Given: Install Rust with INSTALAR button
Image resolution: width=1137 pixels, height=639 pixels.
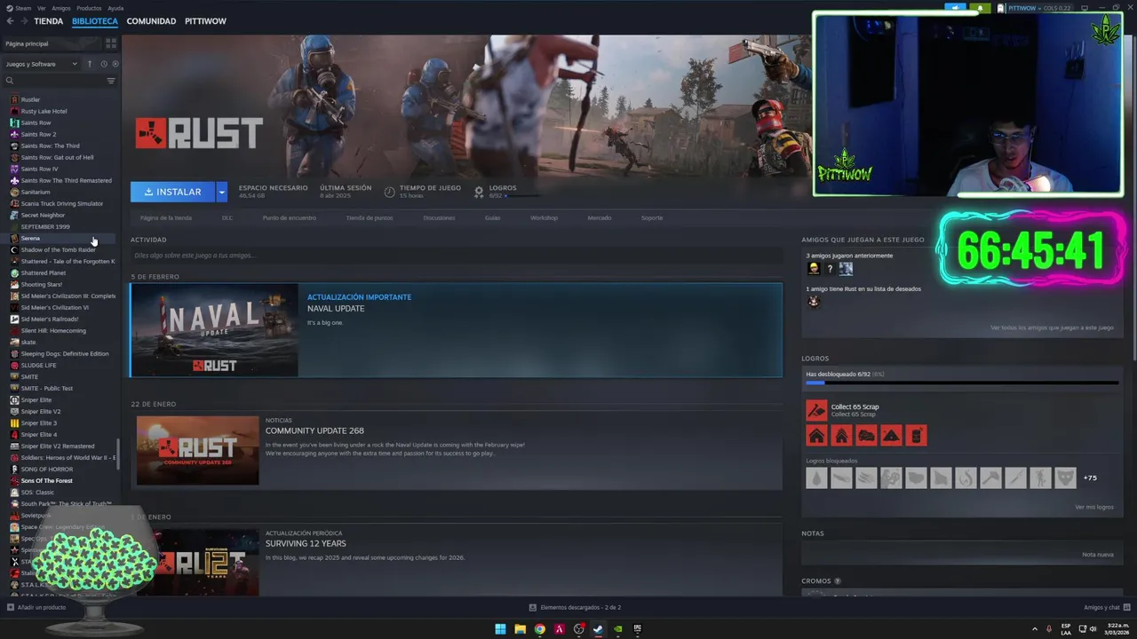Looking at the screenshot, I should [x=172, y=192].
